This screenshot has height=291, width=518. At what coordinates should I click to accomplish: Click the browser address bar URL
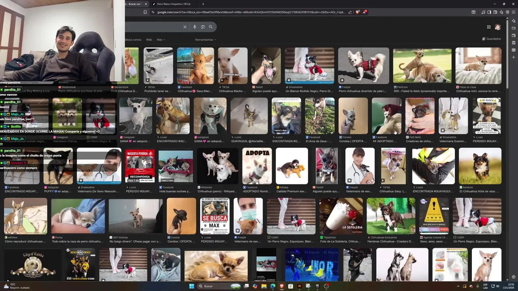251,12
